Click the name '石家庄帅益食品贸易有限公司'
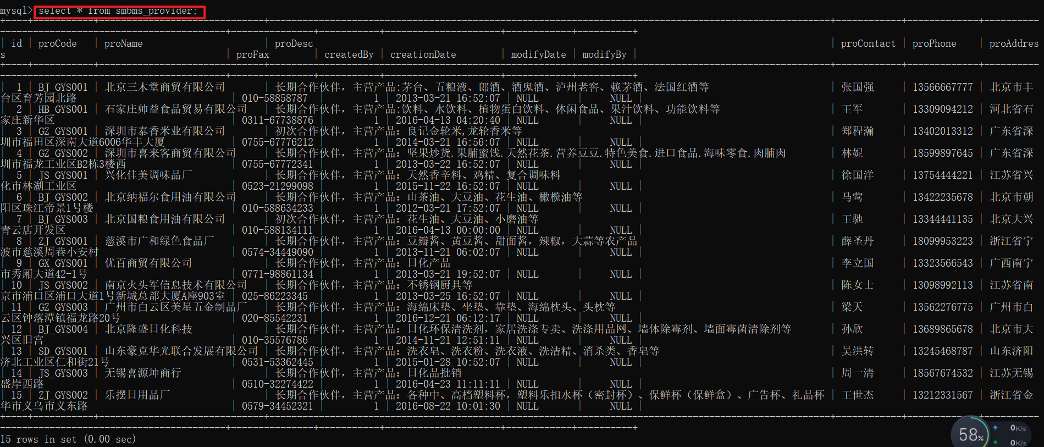 [x=176, y=109]
